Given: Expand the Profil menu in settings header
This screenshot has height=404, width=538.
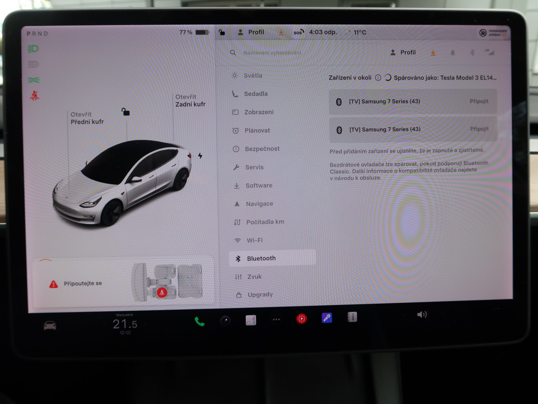Looking at the screenshot, I should 403,53.
